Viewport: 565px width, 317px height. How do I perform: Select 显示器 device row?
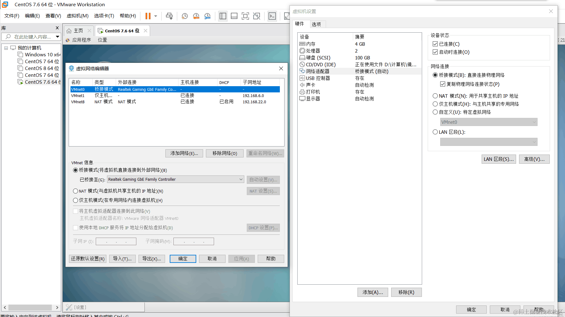click(359, 99)
